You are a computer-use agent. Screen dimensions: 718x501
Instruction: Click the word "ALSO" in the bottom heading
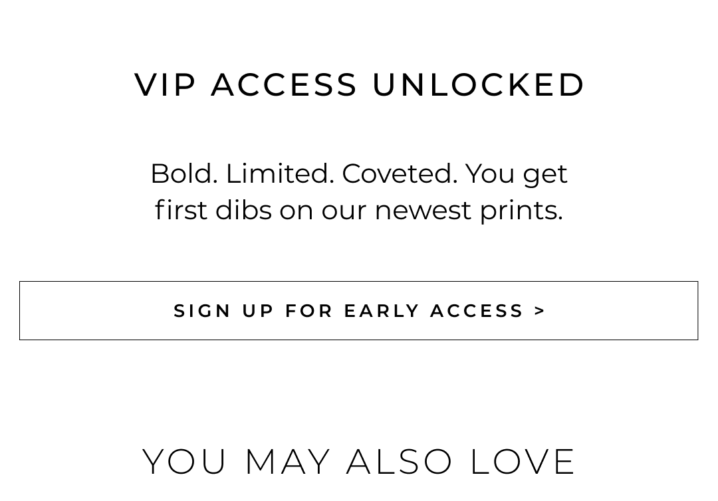[x=400, y=461]
